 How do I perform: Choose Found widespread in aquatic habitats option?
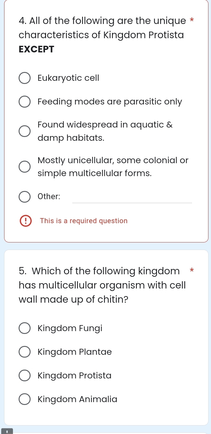point(25,131)
